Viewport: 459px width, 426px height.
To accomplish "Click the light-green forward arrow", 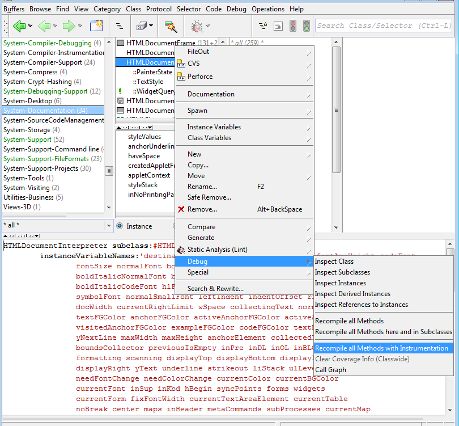I will [69, 26].
